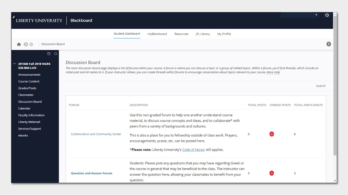Open the Question and Answer Forum
This screenshot has width=348, height=195.
pos(91,173)
